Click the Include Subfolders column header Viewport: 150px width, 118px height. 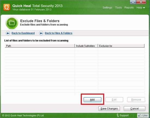[86, 46]
